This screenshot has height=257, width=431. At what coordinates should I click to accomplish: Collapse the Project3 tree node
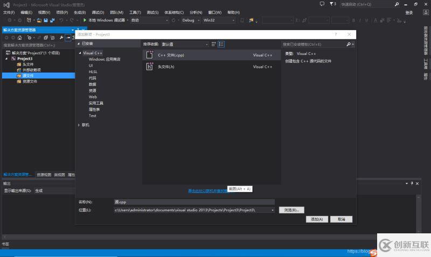6,59
